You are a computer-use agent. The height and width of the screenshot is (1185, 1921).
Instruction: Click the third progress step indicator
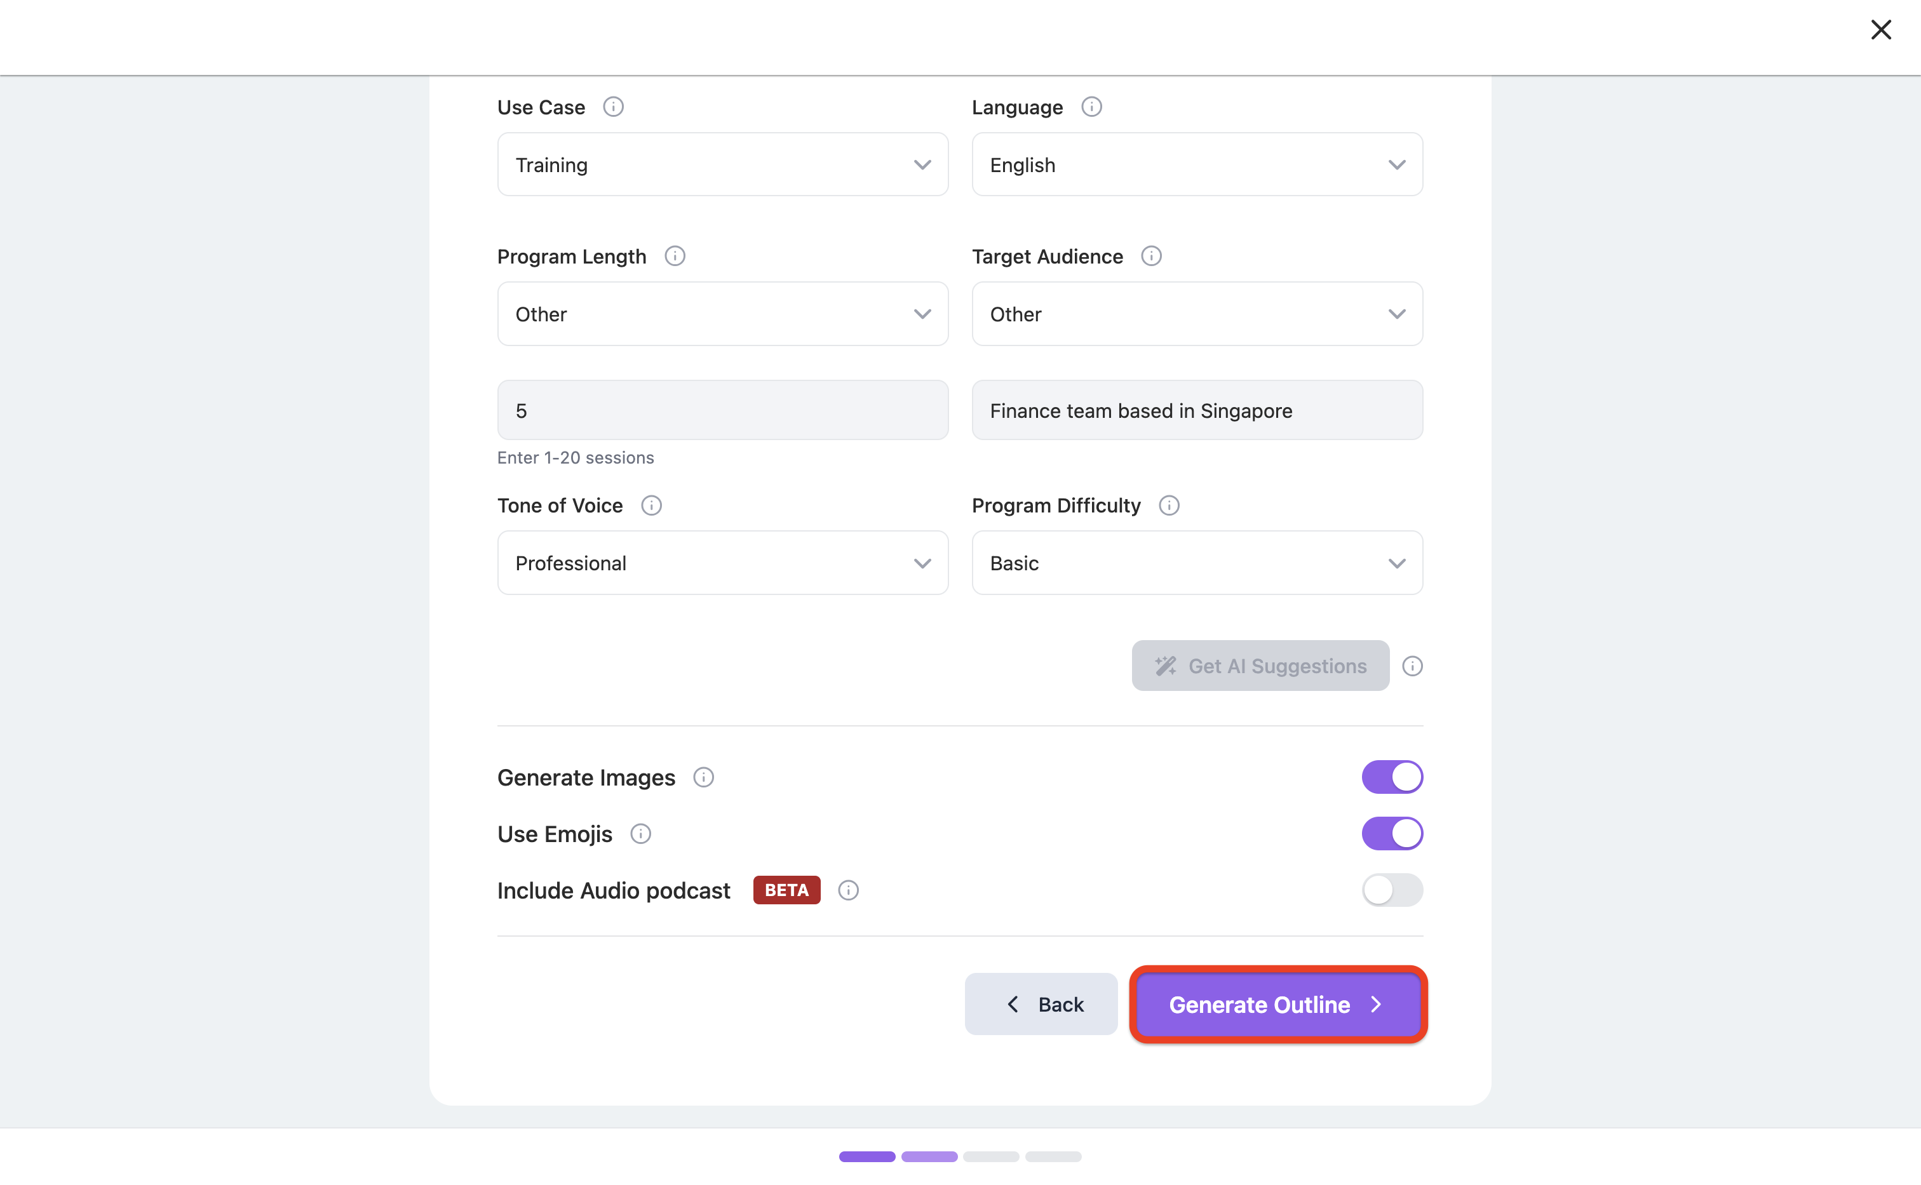coord(991,1157)
